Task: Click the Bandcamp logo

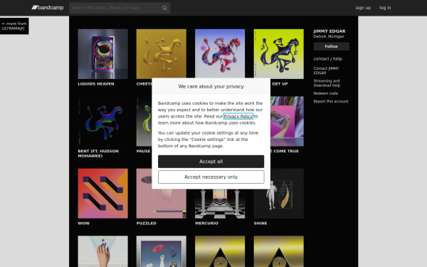Action: pyautogui.click(x=48, y=8)
